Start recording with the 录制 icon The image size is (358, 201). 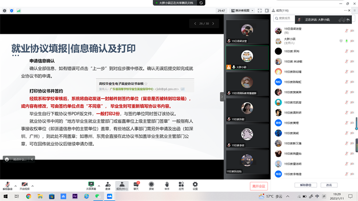[151, 186]
